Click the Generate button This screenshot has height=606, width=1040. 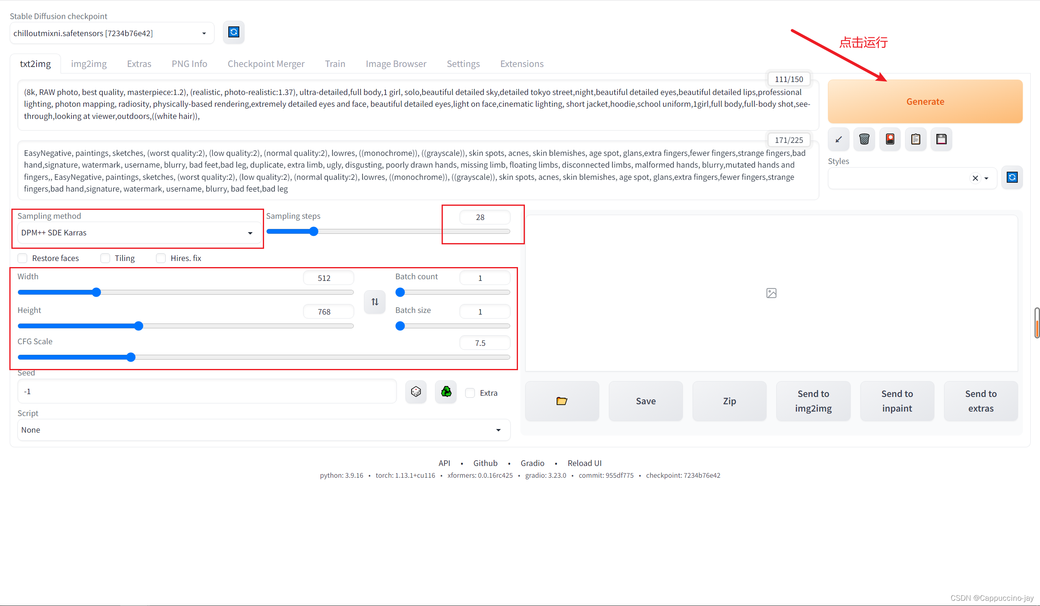(x=925, y=101)
